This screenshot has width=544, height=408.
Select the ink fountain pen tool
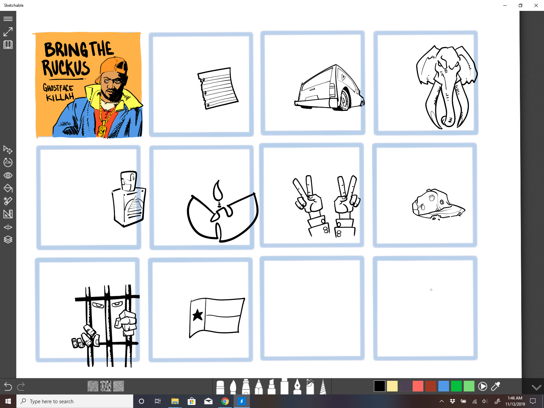point(297,387)
